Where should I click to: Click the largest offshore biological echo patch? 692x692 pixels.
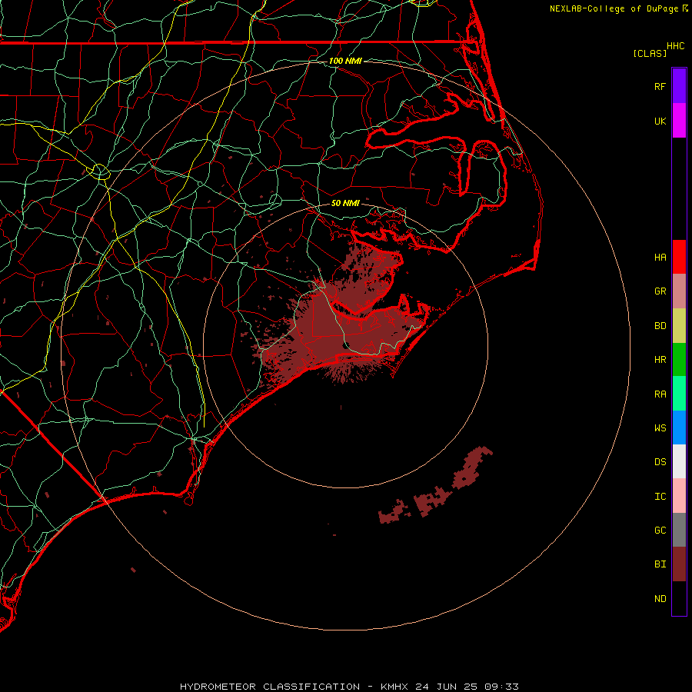(x=472, y=466)
